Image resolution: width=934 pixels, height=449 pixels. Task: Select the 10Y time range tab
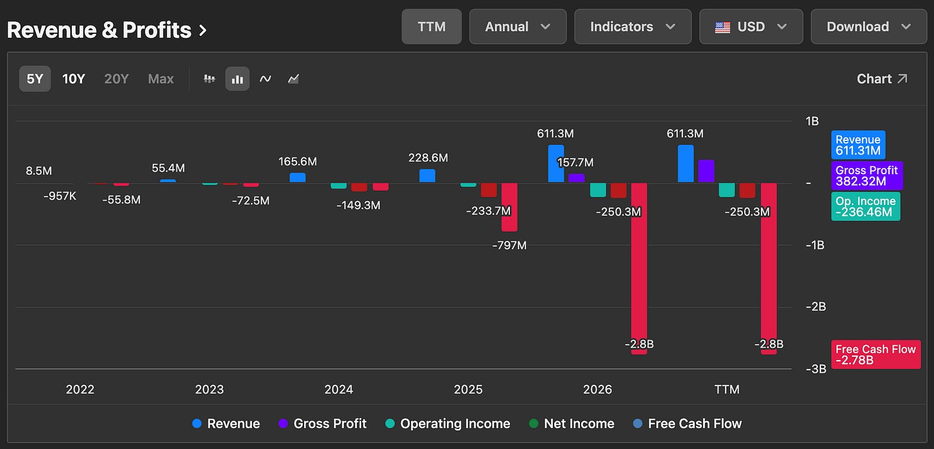point(73,79)
